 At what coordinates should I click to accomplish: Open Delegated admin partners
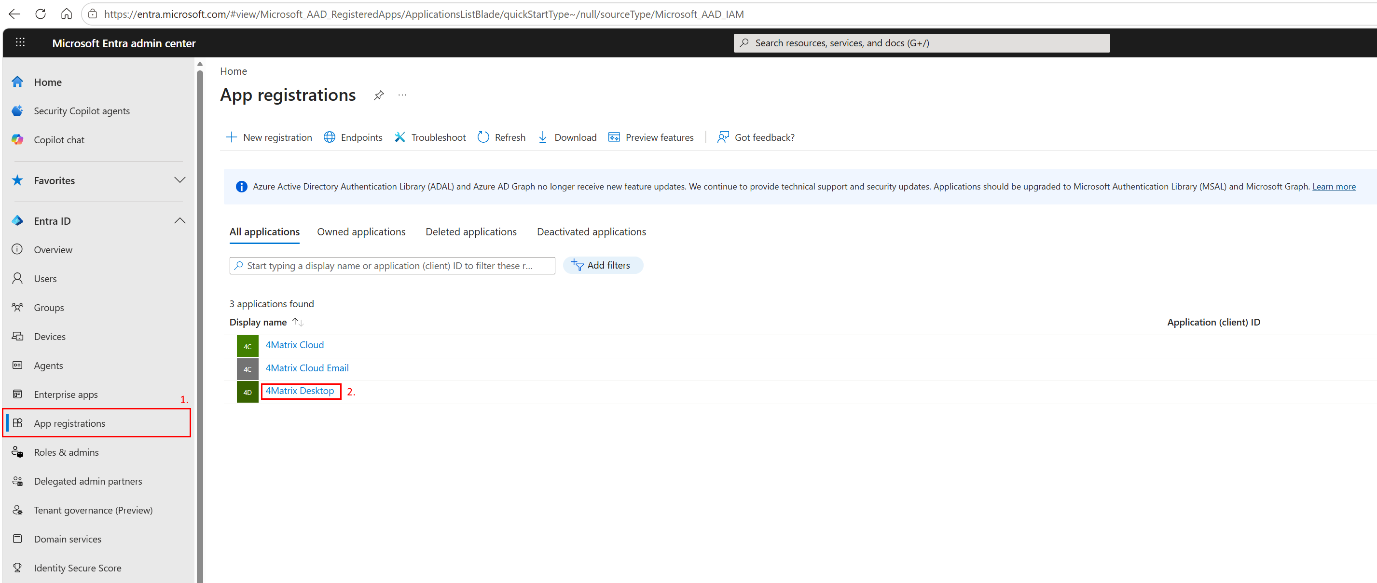[88, 481]
